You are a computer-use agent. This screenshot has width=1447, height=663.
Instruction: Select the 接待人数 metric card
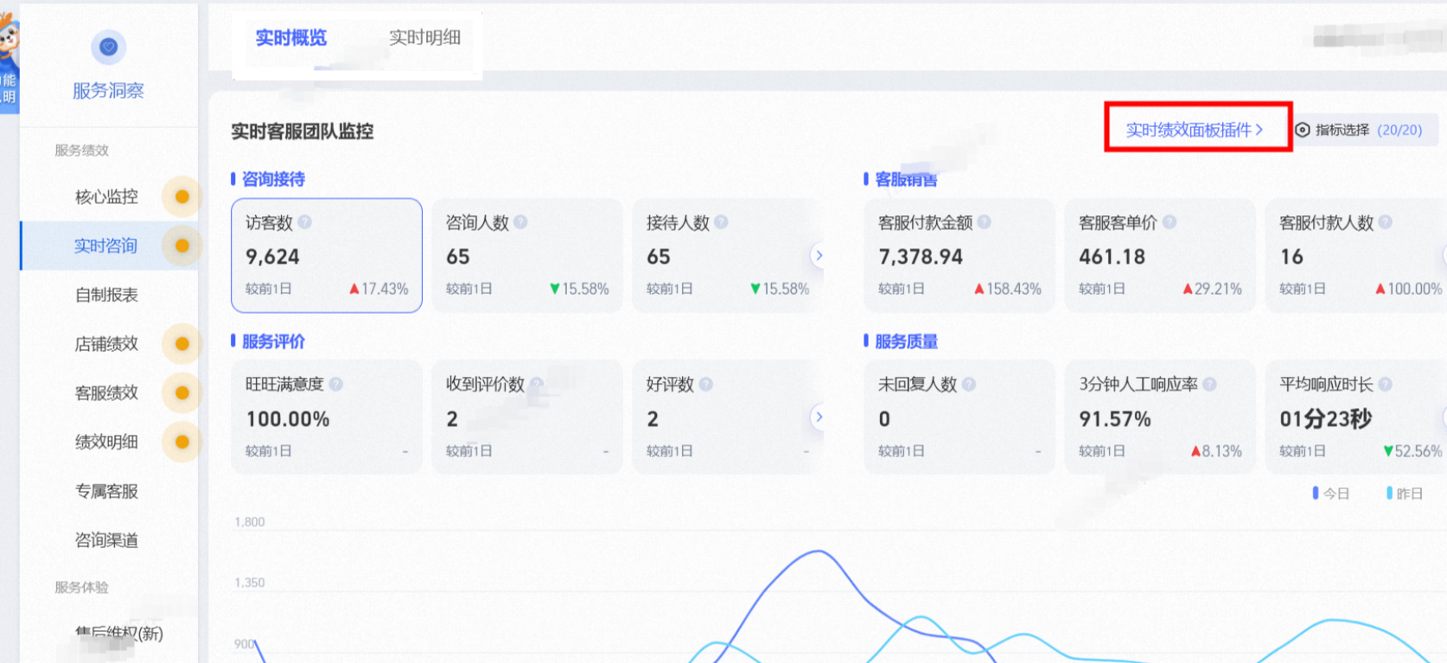click(x=728, y=255)
